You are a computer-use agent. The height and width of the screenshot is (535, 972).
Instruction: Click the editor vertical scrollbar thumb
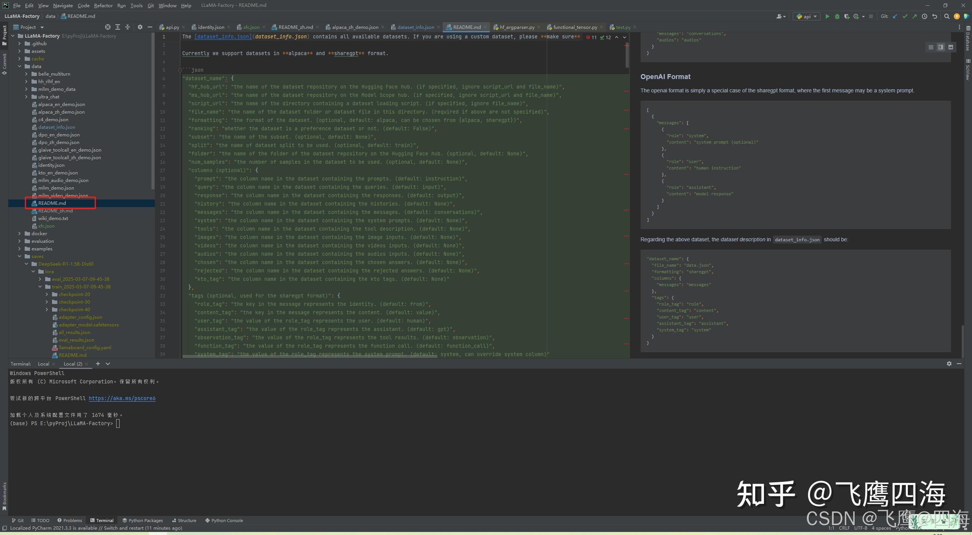pos(627,55)
